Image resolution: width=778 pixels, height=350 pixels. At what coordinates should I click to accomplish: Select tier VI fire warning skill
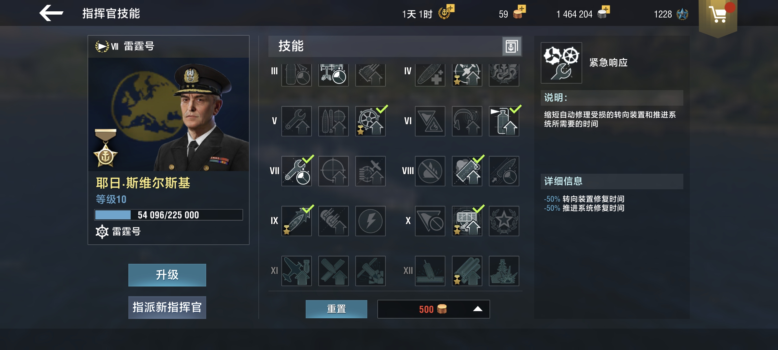[430, 121]
